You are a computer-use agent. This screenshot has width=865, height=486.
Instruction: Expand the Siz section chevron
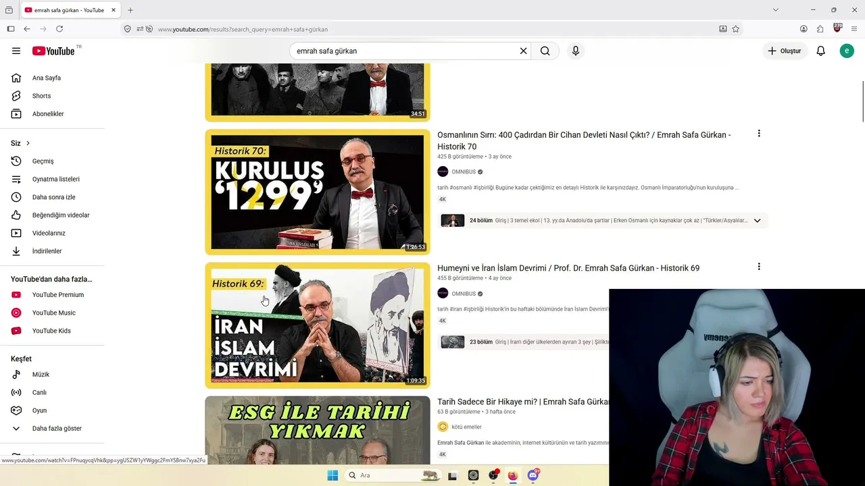pos(28,143)
